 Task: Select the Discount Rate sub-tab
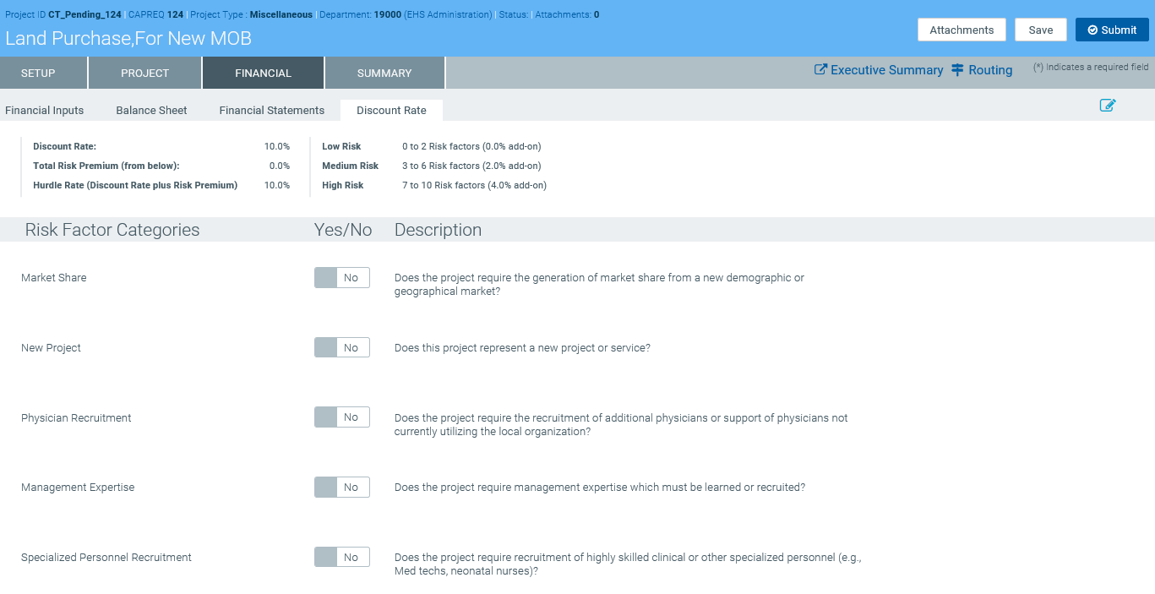[x=391, y=111]
